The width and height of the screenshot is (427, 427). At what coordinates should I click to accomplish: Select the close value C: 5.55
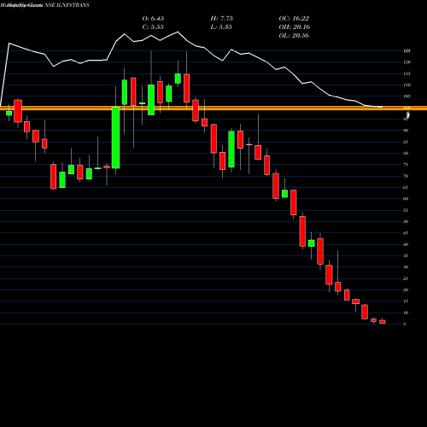point(153,27)
